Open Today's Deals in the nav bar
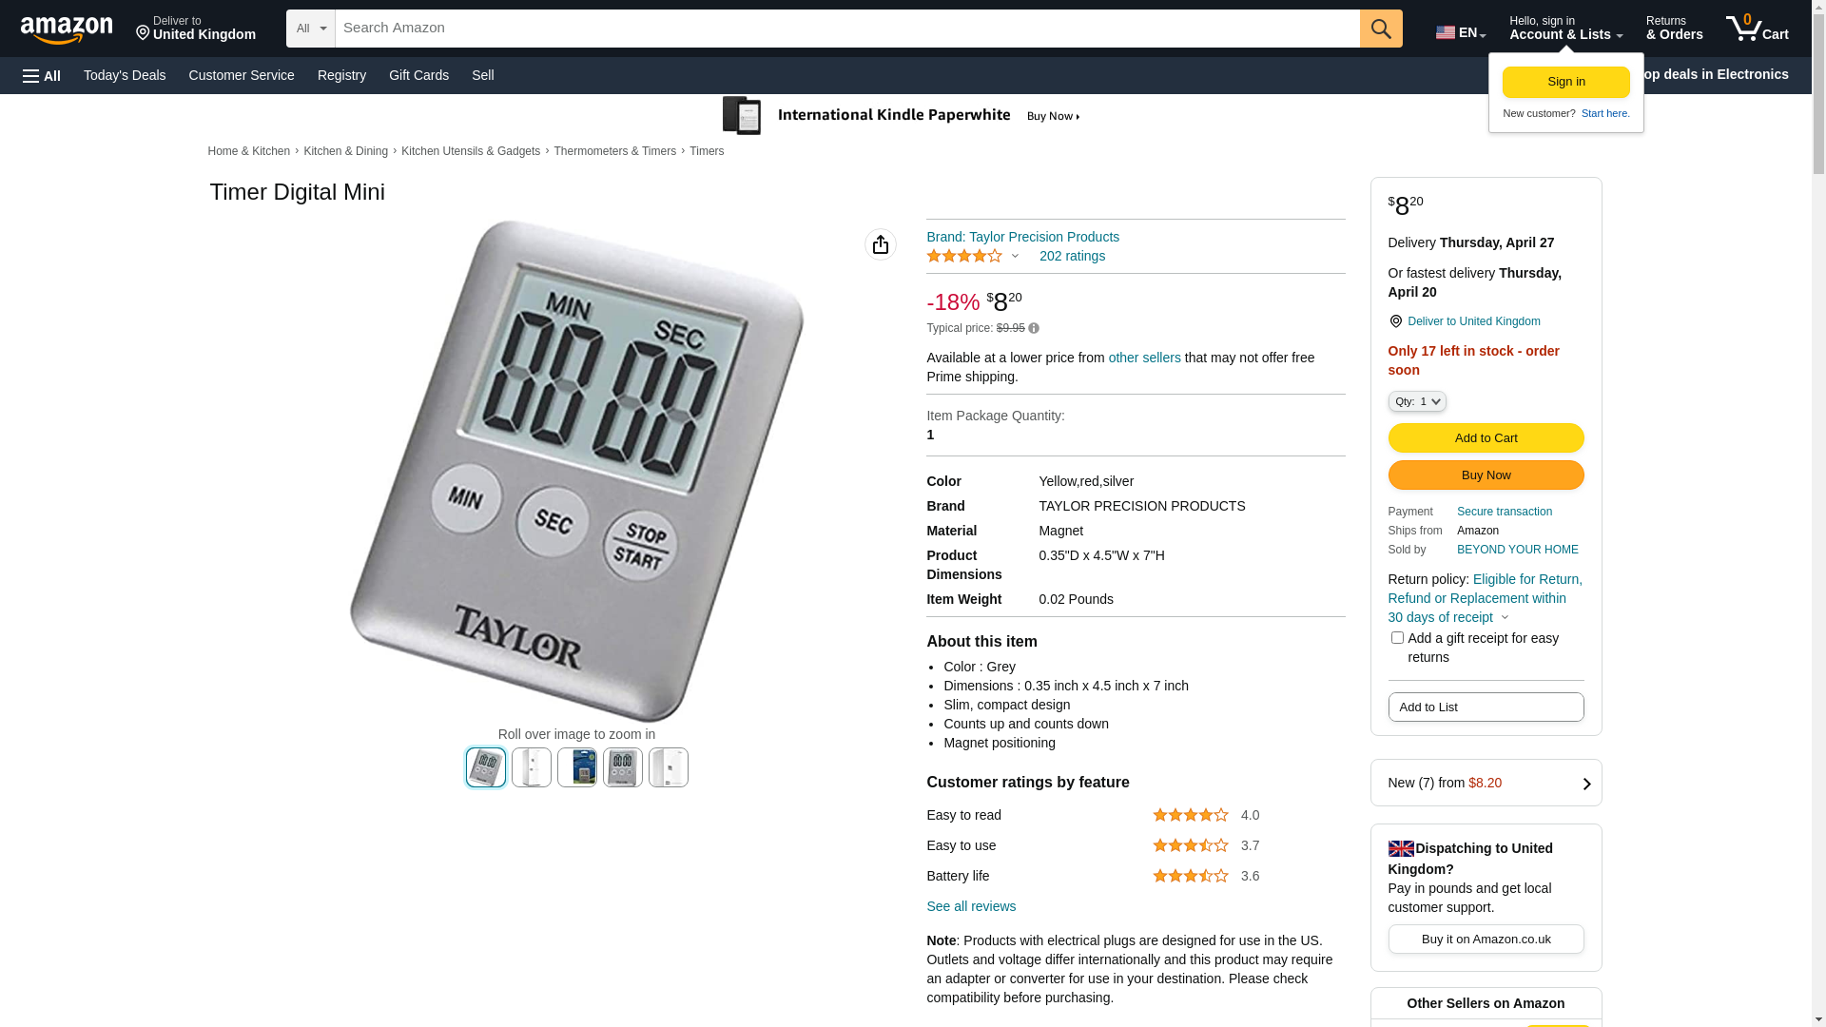This screenshot has width=1826, height=1027. coord(125,75)
